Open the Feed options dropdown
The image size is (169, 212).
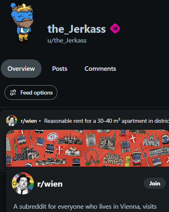click(x=31, y=92)
